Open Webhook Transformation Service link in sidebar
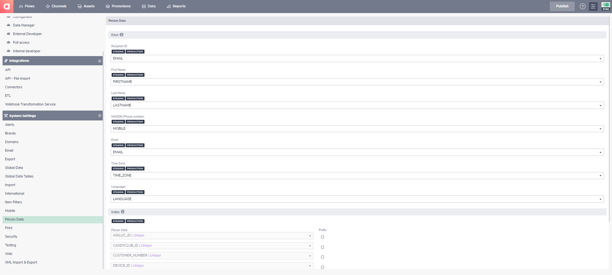This screenshot has height=275, width=612. [x=30, y=104]
